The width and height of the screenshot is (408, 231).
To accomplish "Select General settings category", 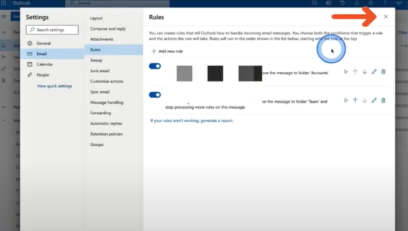I will [x=52, y=43].
